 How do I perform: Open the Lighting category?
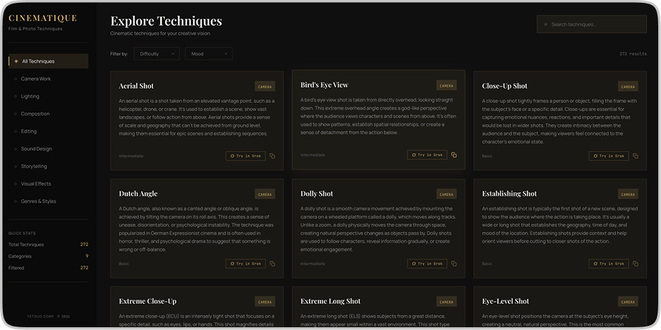pyautogui.click(x=48, y=96)
